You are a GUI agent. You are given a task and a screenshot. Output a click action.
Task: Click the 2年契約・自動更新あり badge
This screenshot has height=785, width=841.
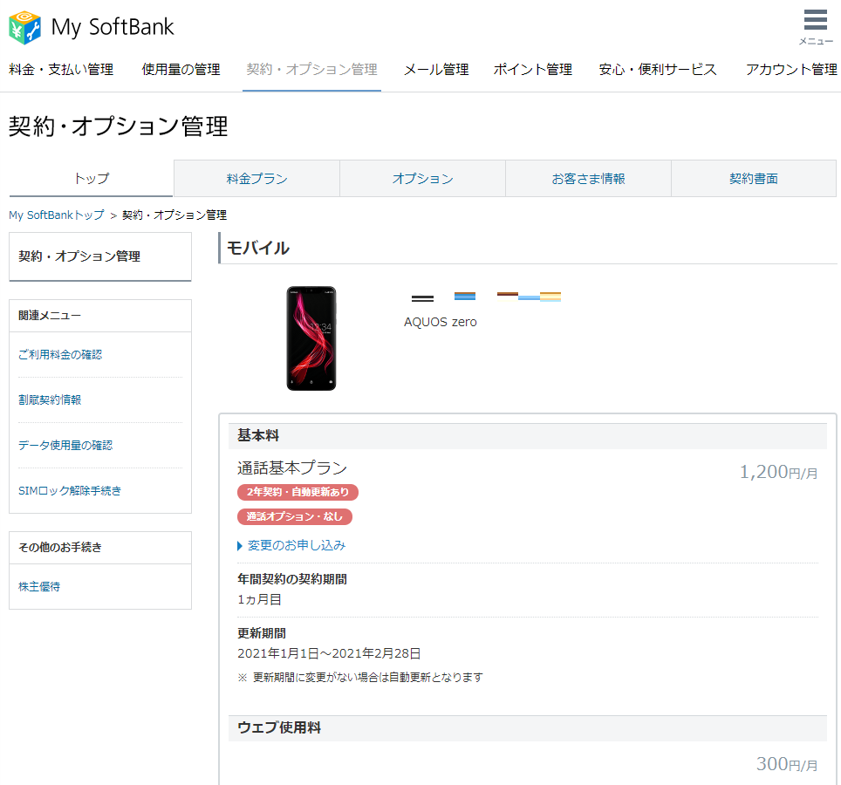(297, 492)
